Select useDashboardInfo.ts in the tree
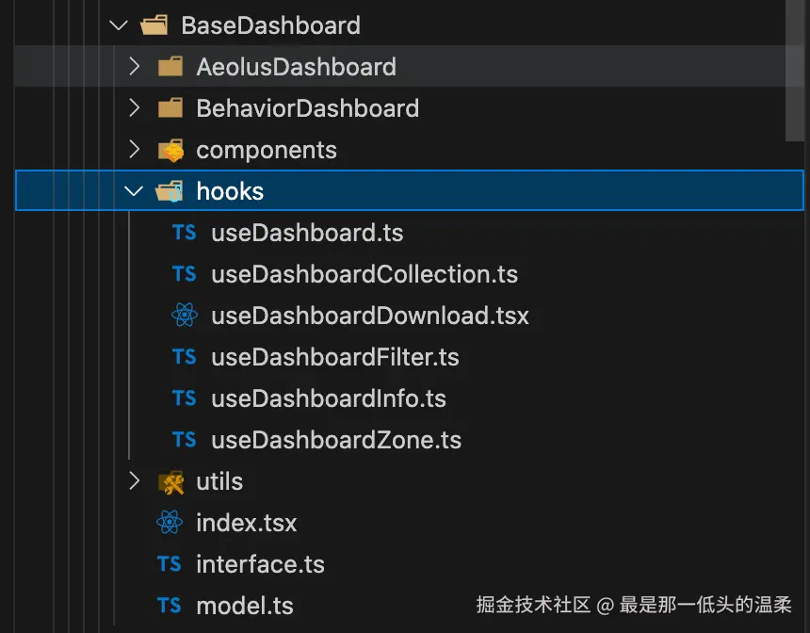This screenshot has width=810, height=633. click(x=329, y=398)
